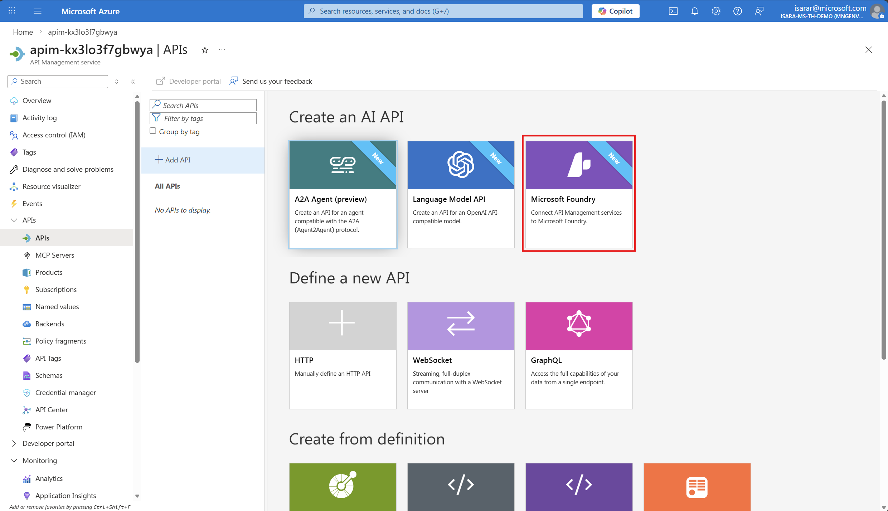Choose the HTTP API tile
Screen dimensions: 888x511
[343, 355]
